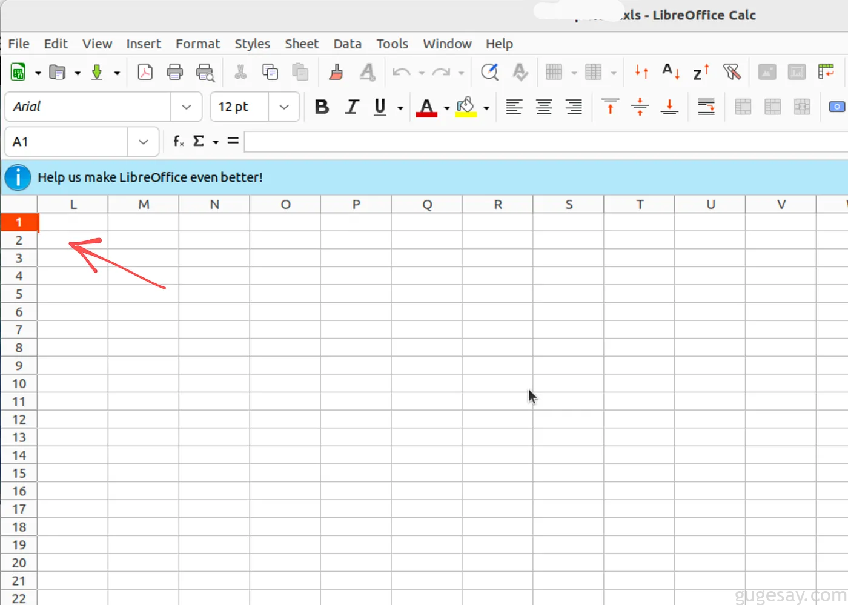
Task: Click the Sum sigma icon
Action: [x=198, y=141]
